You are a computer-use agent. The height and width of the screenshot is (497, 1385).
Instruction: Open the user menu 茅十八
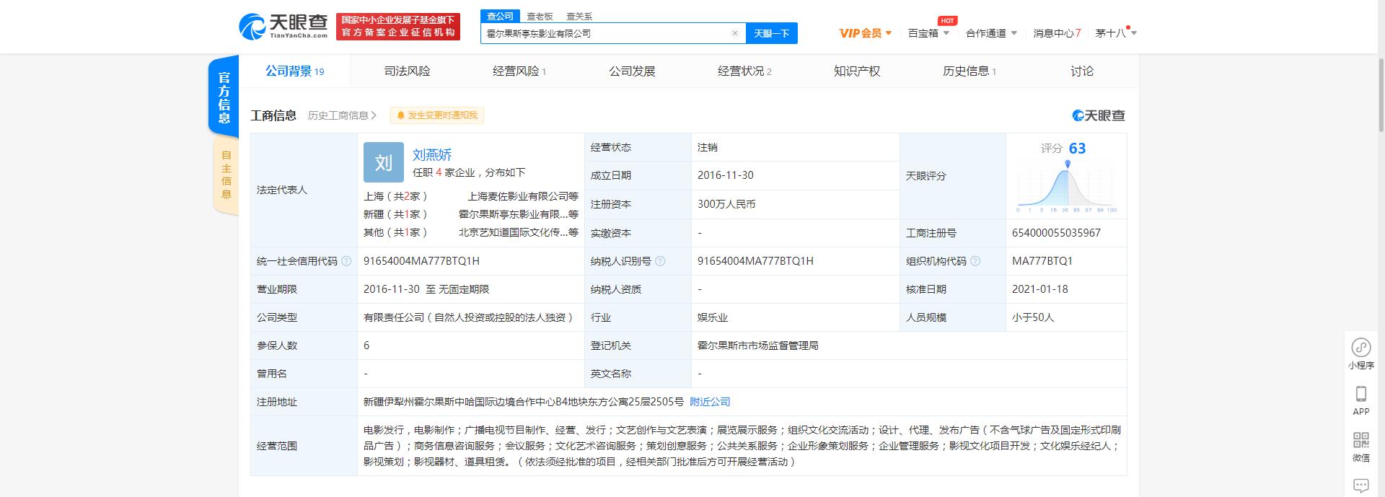1115,33
